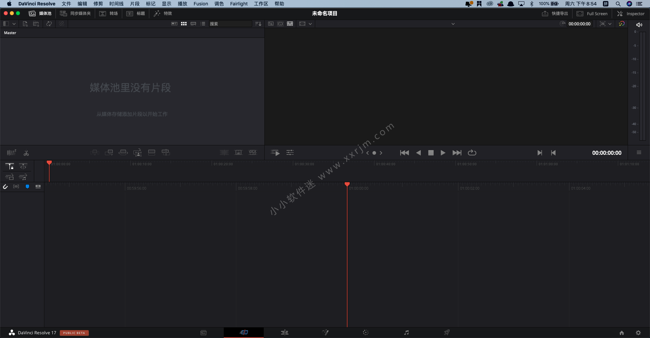Select the Ripple Overwrite edit icon
The image size is (650, 338).
click(123, 152)
